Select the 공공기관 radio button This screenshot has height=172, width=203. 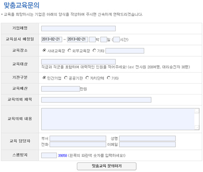(x=66, y=78)
